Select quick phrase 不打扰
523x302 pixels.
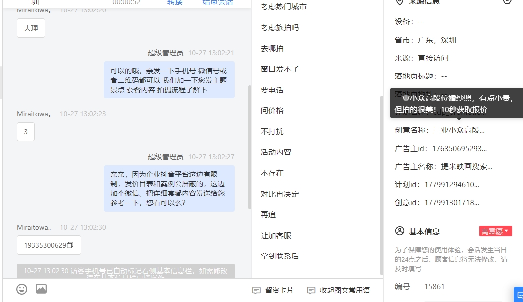tap(272, 131)
